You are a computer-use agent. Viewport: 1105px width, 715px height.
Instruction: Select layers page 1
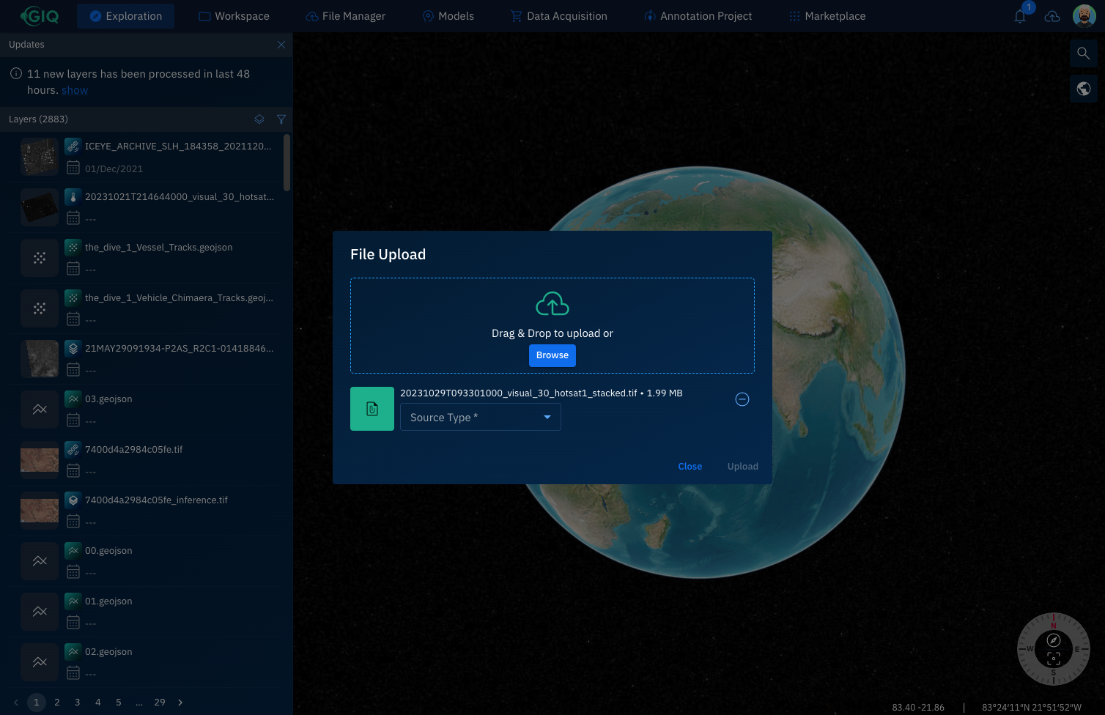37,703
